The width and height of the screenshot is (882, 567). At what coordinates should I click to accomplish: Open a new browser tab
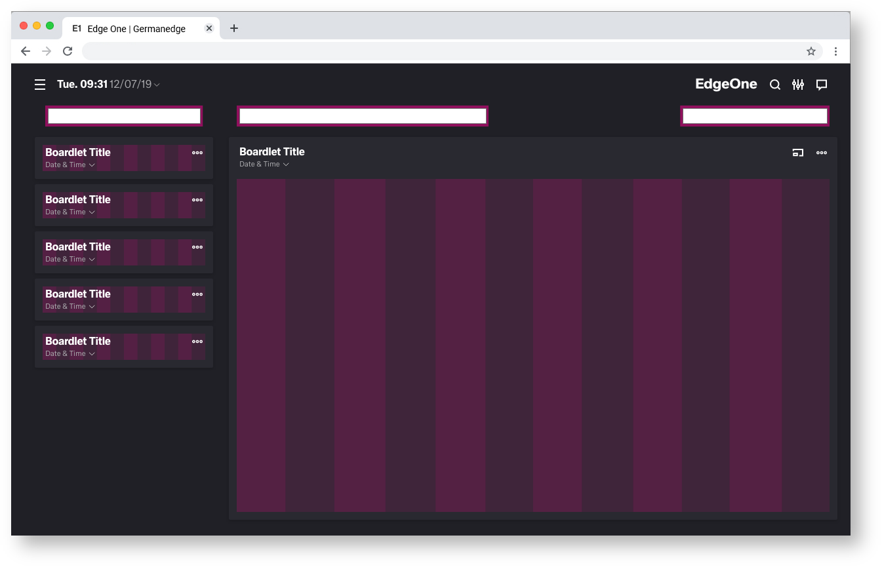(234, 28)
